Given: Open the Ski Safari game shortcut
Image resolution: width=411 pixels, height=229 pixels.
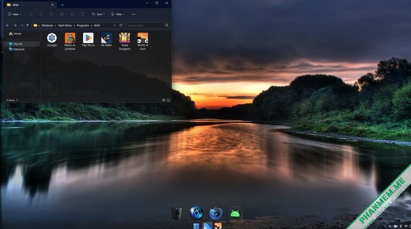Looking at the screenshot, I should (x=107, y=40).
